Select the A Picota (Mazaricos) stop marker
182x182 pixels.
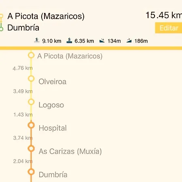coord(31,55)
